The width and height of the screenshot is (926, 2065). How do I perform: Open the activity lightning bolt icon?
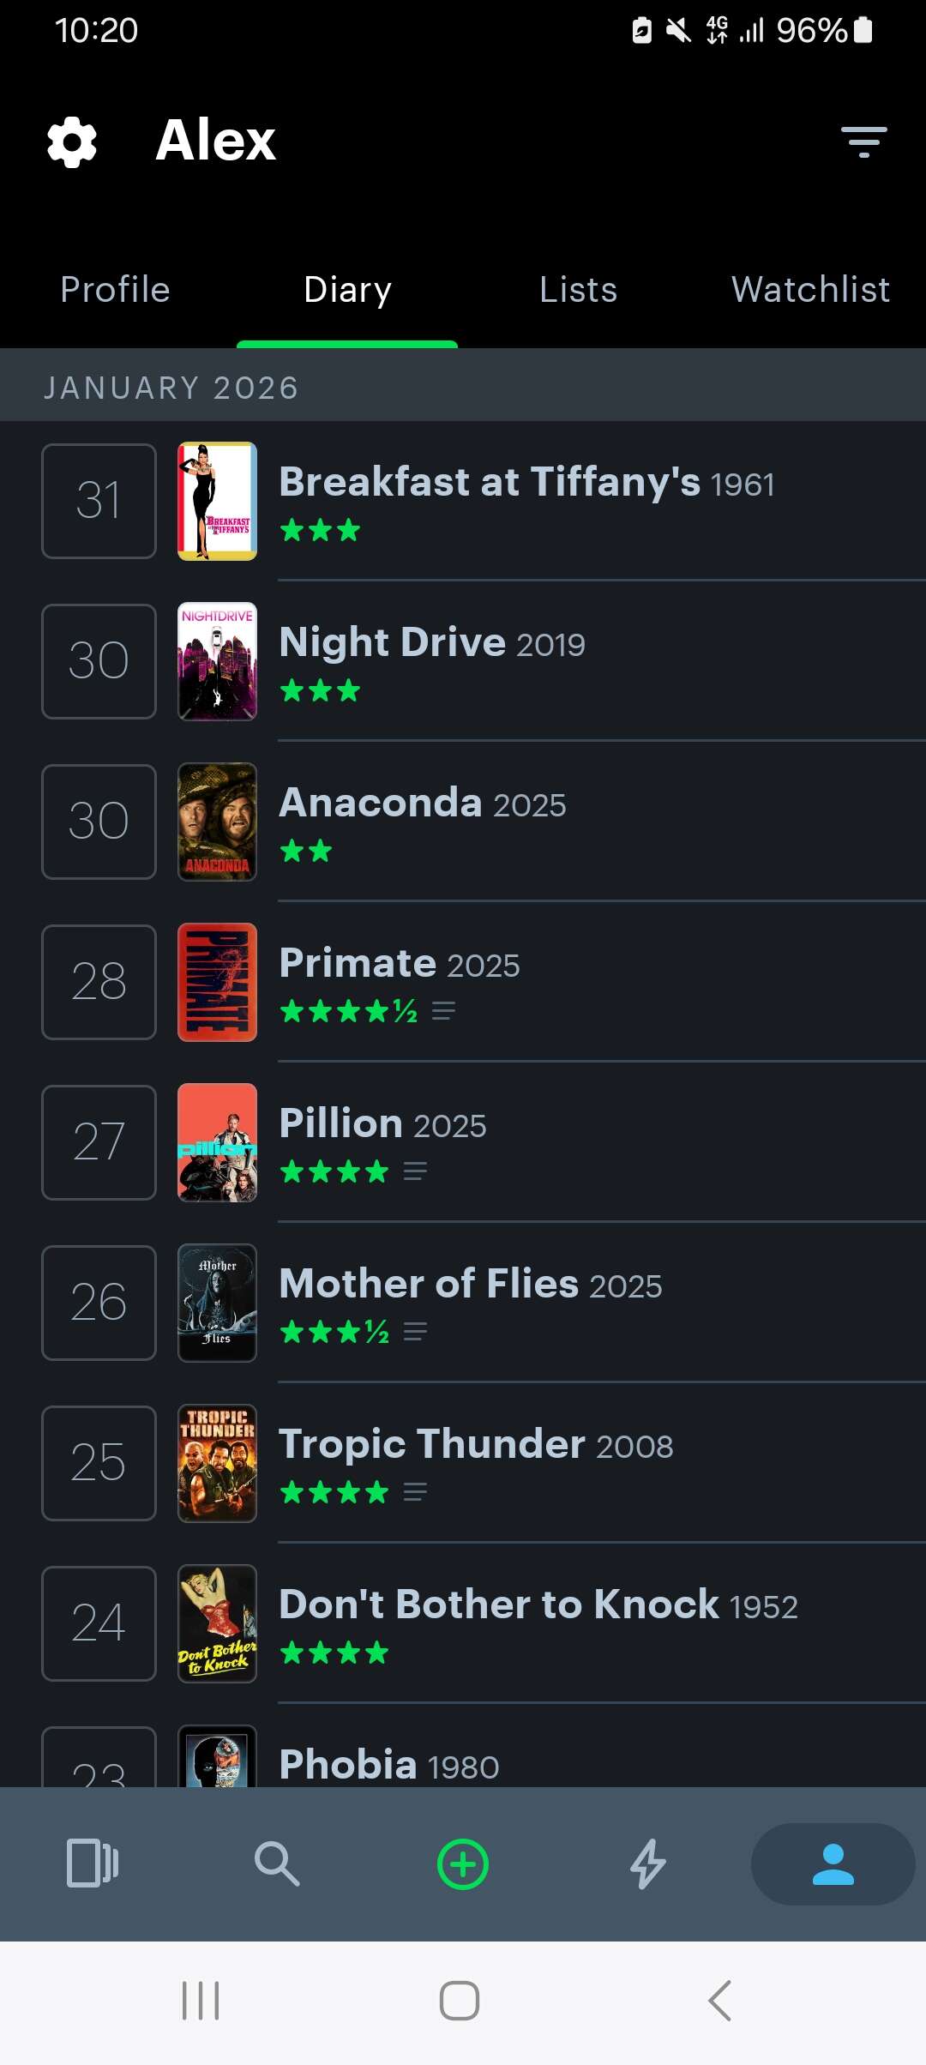pos(648,1863)
